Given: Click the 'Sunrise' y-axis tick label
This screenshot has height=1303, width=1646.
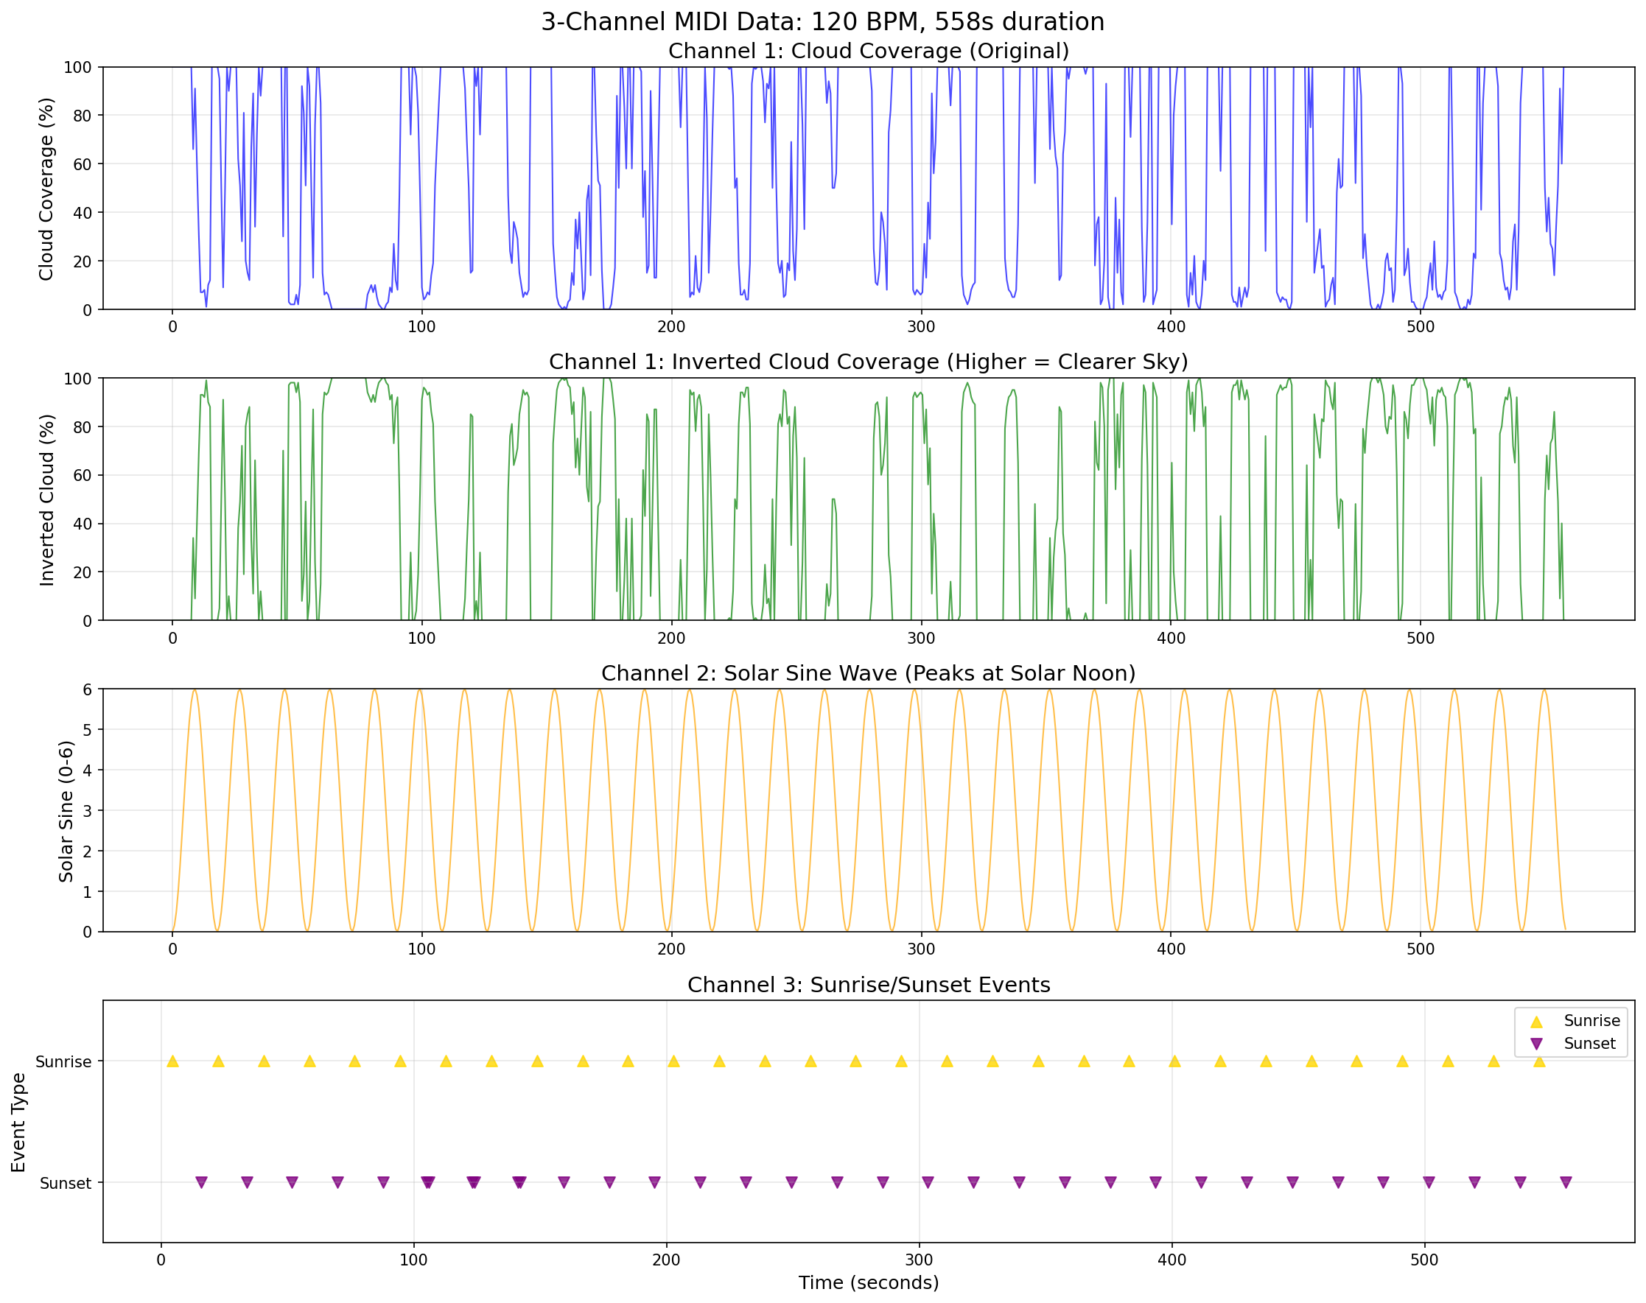Looking at the screenshot, I should [63, 1062].
